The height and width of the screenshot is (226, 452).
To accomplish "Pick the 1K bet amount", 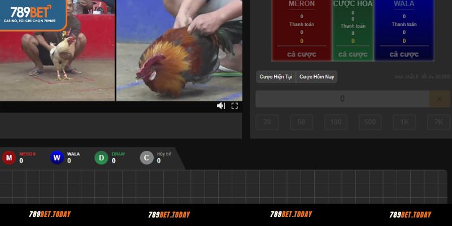I will click(x=405, y=122).
